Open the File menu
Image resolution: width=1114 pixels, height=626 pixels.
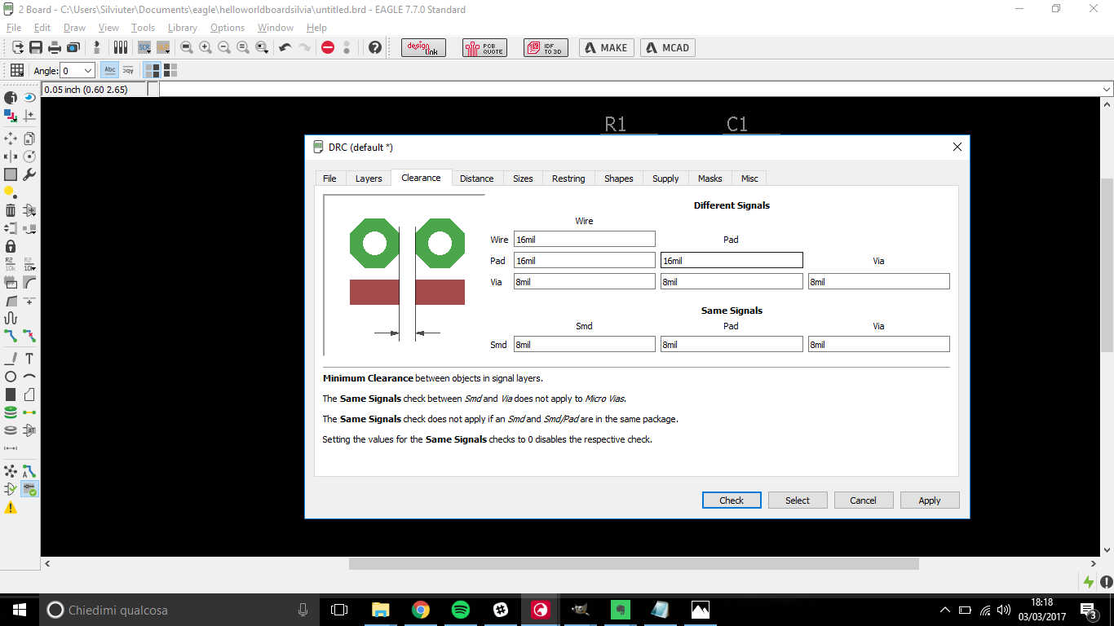click(14, 28)
